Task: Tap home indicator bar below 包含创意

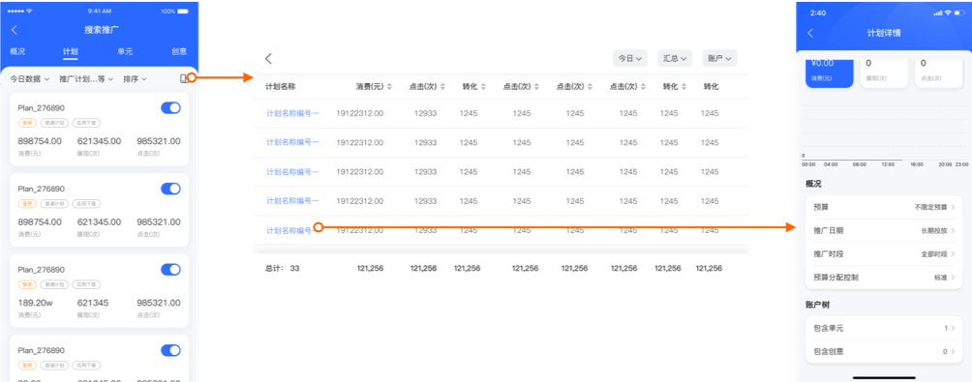Action: click(884, 377)
